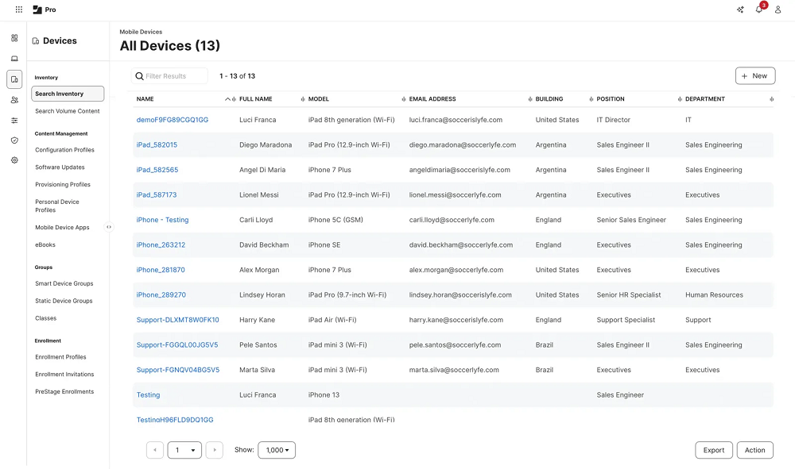Click the shield security icon in rail
This screenshot has height=469, width=795.
pyautogui.click(x=14, y=140)
